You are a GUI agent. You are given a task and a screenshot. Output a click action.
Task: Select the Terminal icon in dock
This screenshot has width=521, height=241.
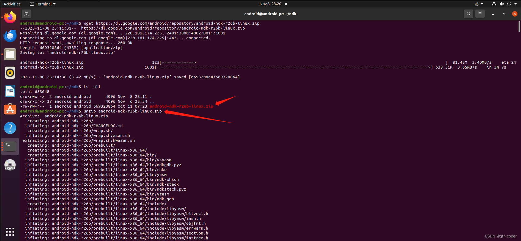[x=10, y=146]
